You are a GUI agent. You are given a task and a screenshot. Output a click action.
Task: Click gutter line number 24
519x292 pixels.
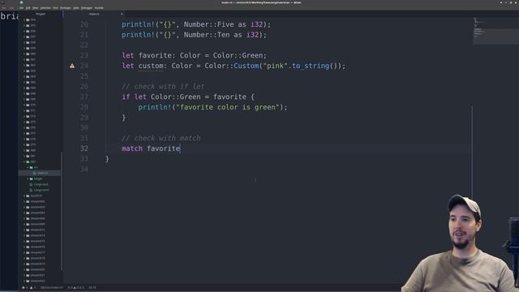click(x=84, y=66)
